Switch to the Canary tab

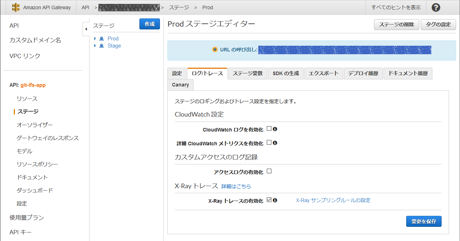pyautogui.click(x=180, y=85)
